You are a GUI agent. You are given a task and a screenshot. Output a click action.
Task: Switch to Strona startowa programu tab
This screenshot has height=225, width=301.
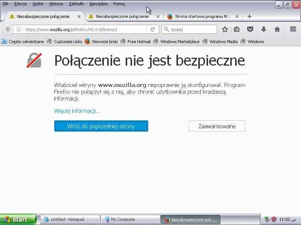(202, 16)
